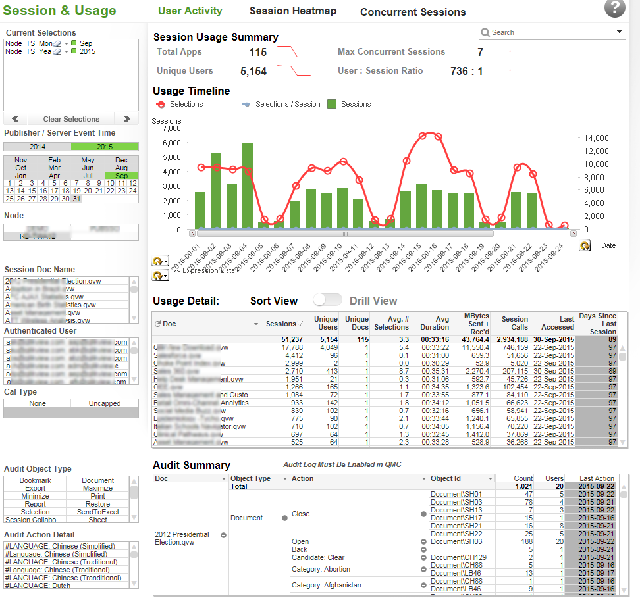Select #LANGUAGE: Dutch in Audit Action Detail
The height and width of the screenshot is (598, 640).
click(66, 585)
